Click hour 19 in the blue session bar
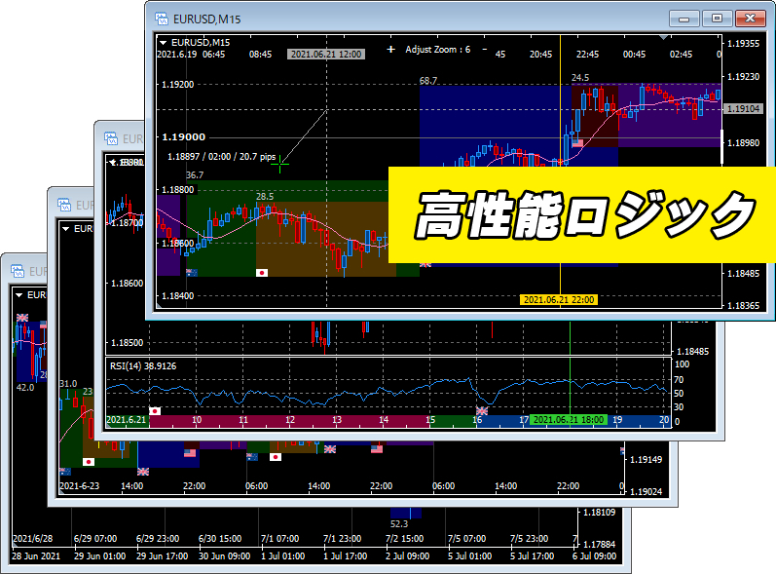 point(617,420)
